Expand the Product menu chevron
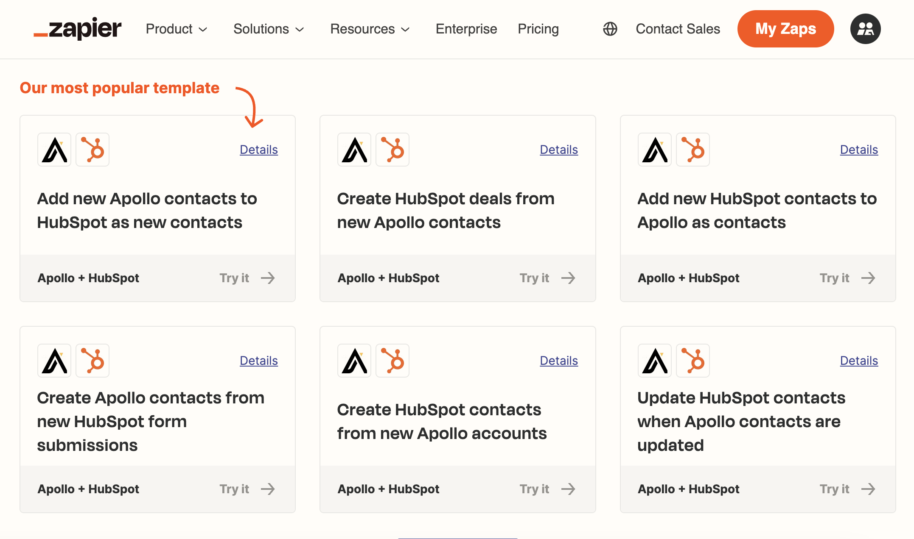Image resolution: width=914 pixels, height=539 pixels. tap(203, 29)
